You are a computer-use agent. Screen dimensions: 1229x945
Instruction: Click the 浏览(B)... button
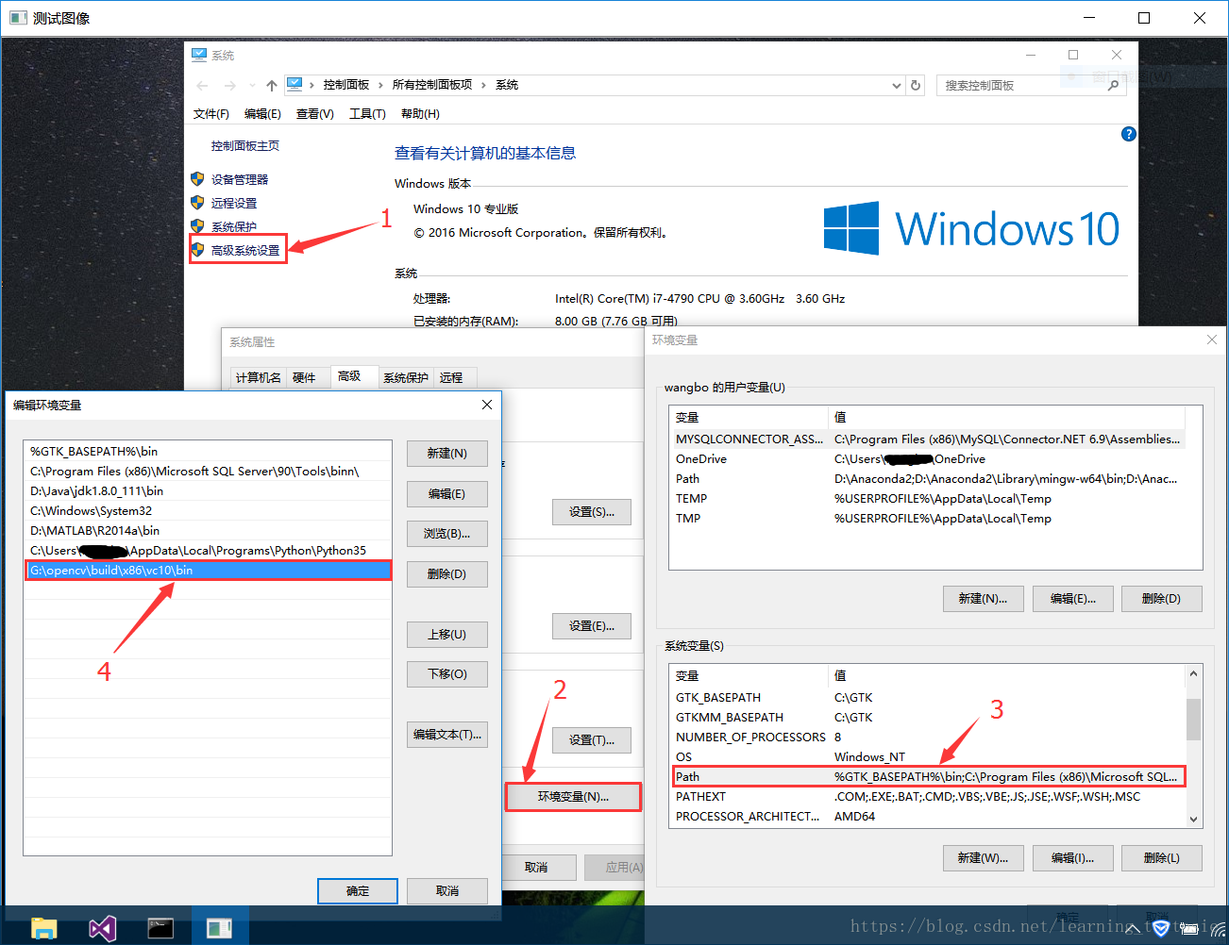coord(447,534)
